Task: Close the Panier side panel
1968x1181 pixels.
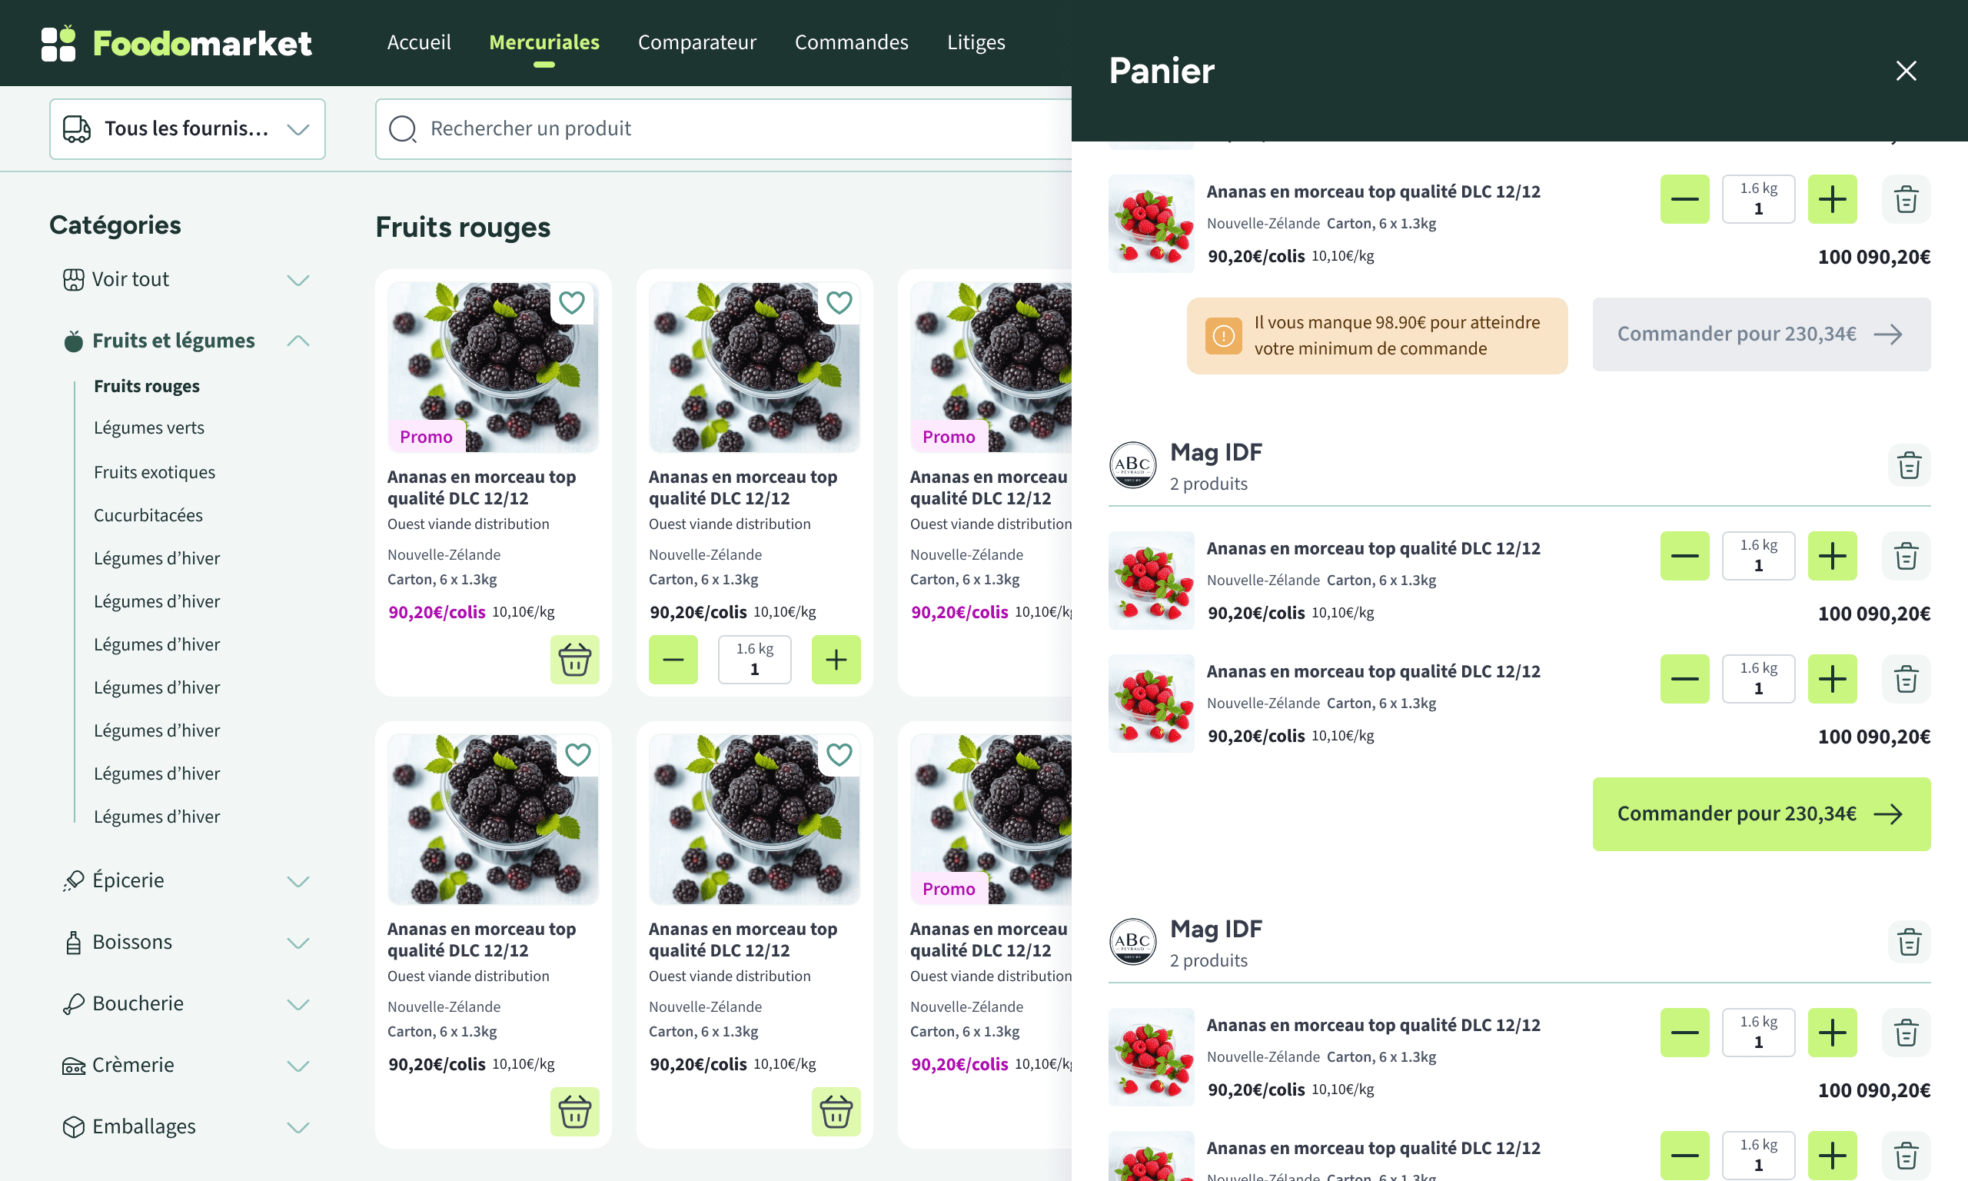Action: tap(1905, 71)
